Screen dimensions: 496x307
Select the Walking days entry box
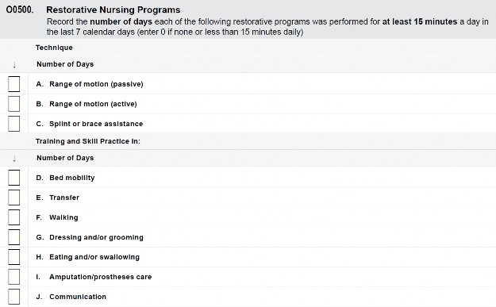click(x=14, y=217)
